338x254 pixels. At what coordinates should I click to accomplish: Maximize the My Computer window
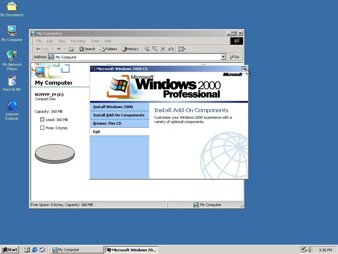coord(234,33)
